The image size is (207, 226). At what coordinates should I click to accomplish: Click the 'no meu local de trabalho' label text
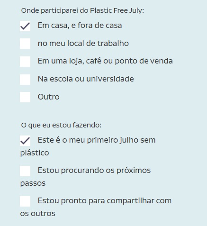83,43
